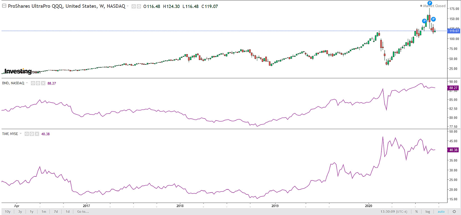Select the 10y time range
Viewport: 461px width, 215px height.
[x=7, y=211]
